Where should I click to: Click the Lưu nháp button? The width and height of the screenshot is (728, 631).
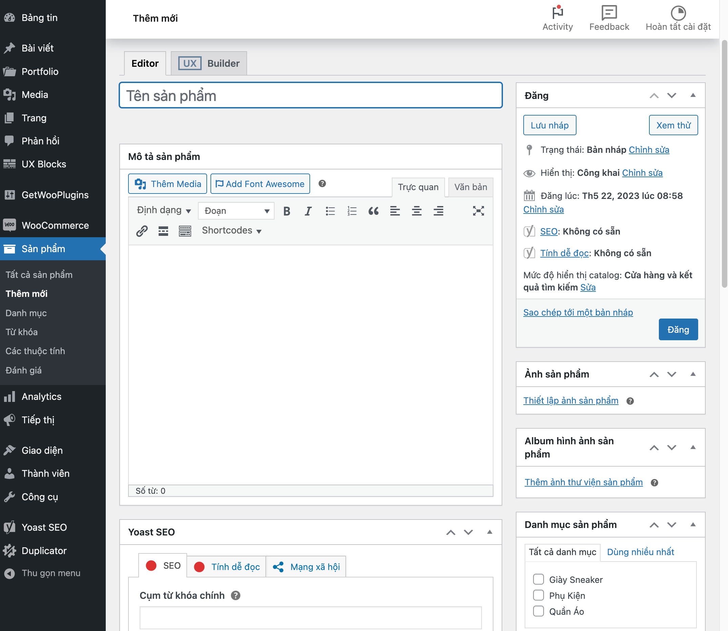pyautogui.click(x=549, y=125)
